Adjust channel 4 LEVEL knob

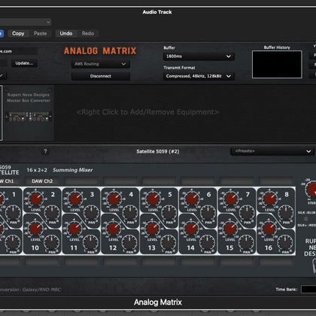114,199
